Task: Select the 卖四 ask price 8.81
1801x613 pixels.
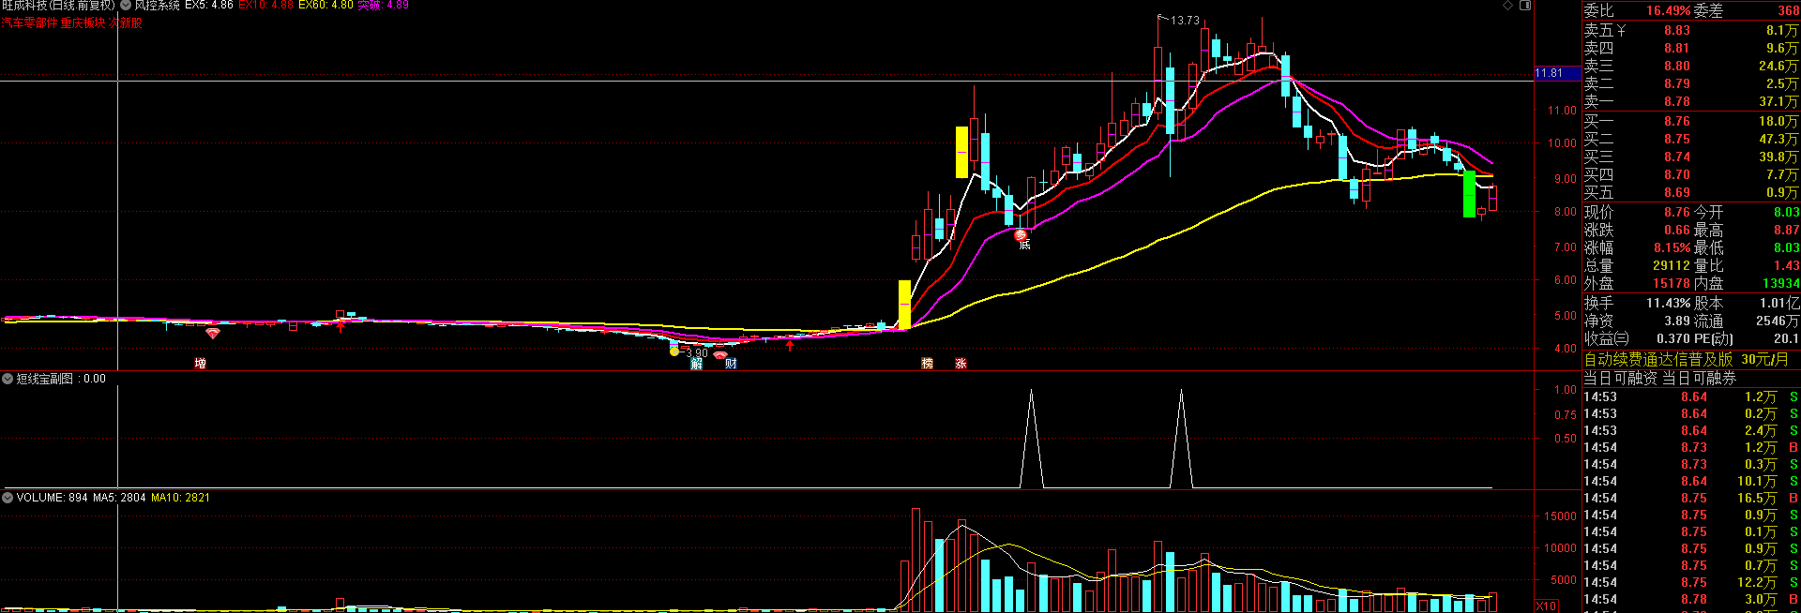Action: (x=1677, y=49)
